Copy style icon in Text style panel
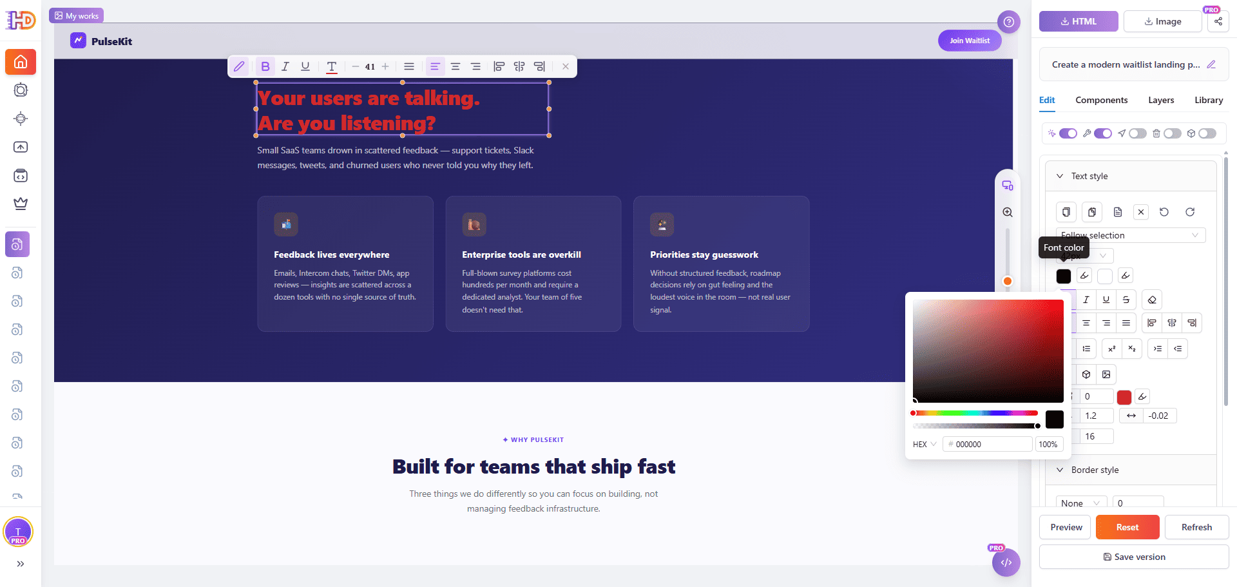 [x=1066, y=212]
